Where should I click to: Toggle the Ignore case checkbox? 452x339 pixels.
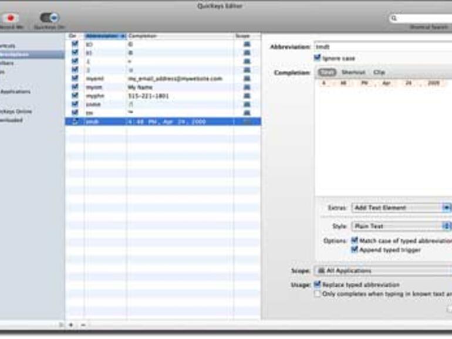317,58
